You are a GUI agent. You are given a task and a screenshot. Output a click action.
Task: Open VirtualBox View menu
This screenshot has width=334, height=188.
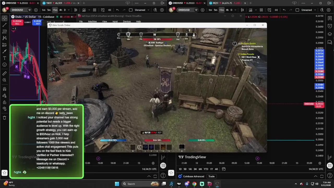pyautogui.click(x=105, y=22)
